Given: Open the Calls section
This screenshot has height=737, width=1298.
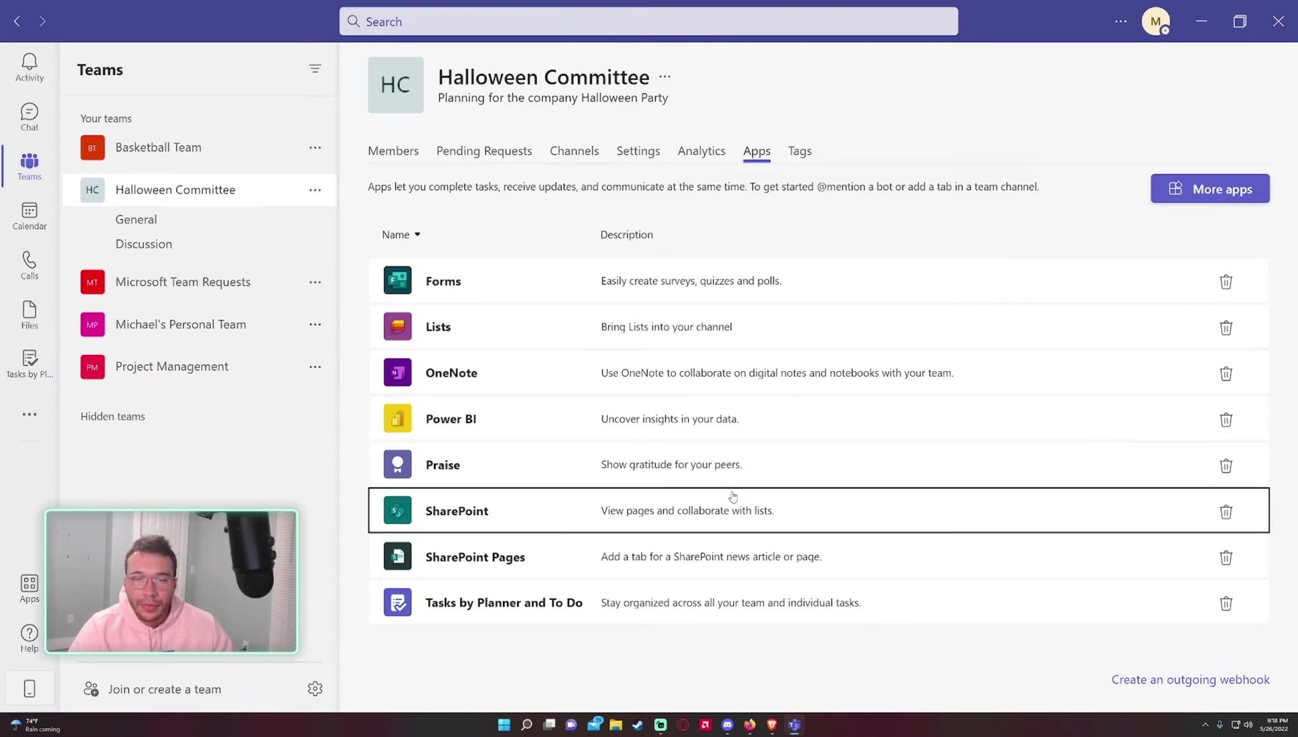Looking at the screenshot, I should pos(29,265).
